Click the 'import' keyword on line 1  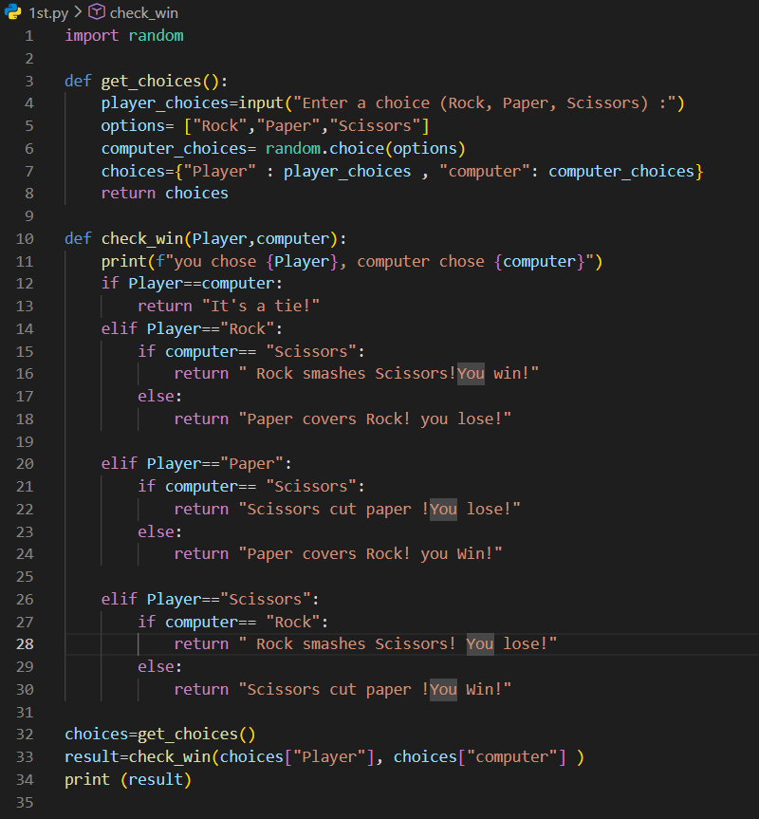click(x=91, y=35)
